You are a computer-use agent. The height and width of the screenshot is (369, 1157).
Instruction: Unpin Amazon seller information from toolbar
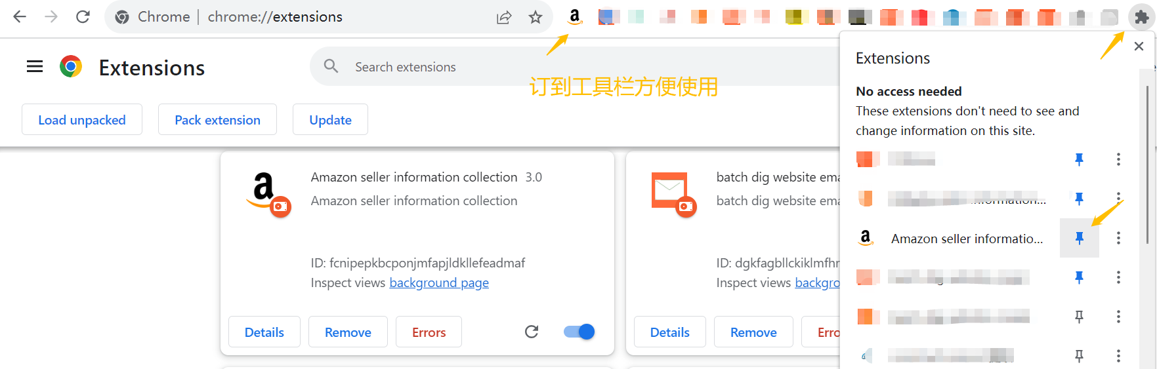tap(1079, 238)
